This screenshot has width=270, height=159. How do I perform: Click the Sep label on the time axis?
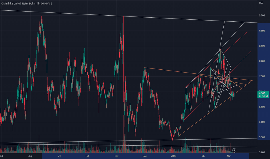coord(59,156)
